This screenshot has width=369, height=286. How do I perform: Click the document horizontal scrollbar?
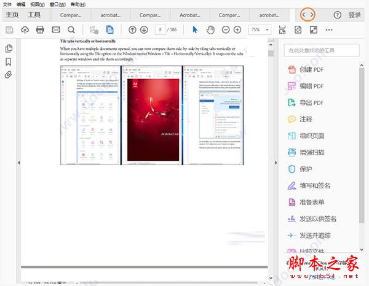click(x=169, y=282)
